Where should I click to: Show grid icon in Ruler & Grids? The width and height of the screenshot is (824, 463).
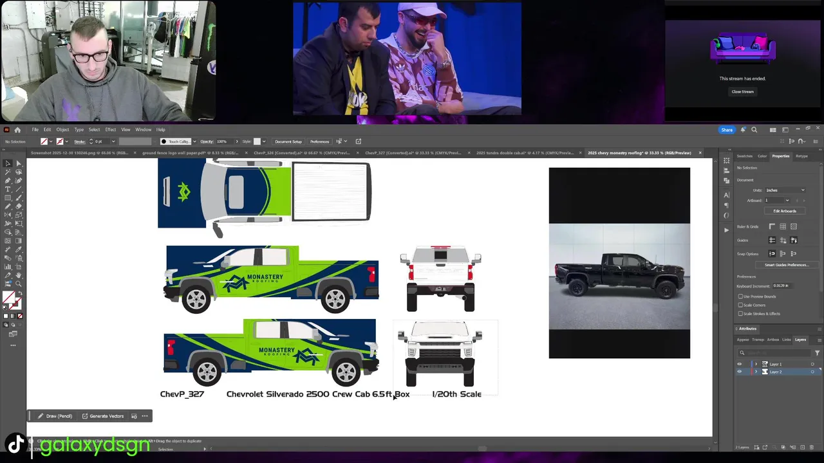[783, 226]
